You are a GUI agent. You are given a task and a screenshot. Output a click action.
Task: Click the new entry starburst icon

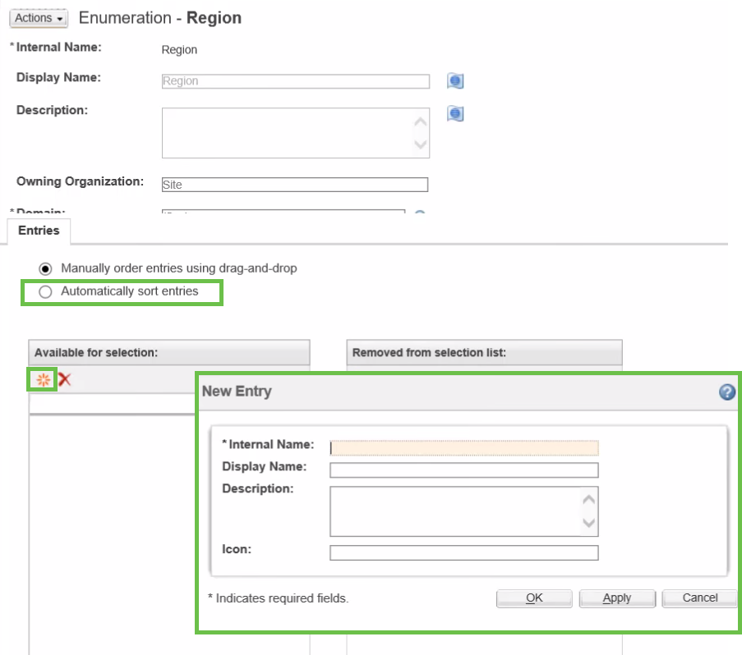coord(43,379)
